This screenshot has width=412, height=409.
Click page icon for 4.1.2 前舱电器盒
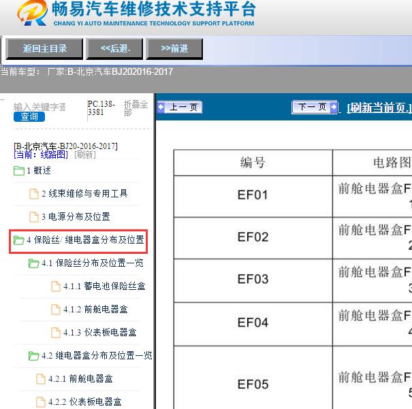pyautogui.click(x=56, y=310)
